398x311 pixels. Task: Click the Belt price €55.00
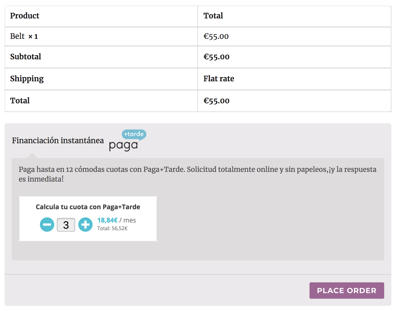(216, 36)
